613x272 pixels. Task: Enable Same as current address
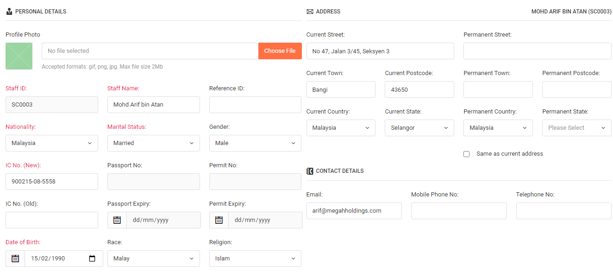click(x=466, y=153)
